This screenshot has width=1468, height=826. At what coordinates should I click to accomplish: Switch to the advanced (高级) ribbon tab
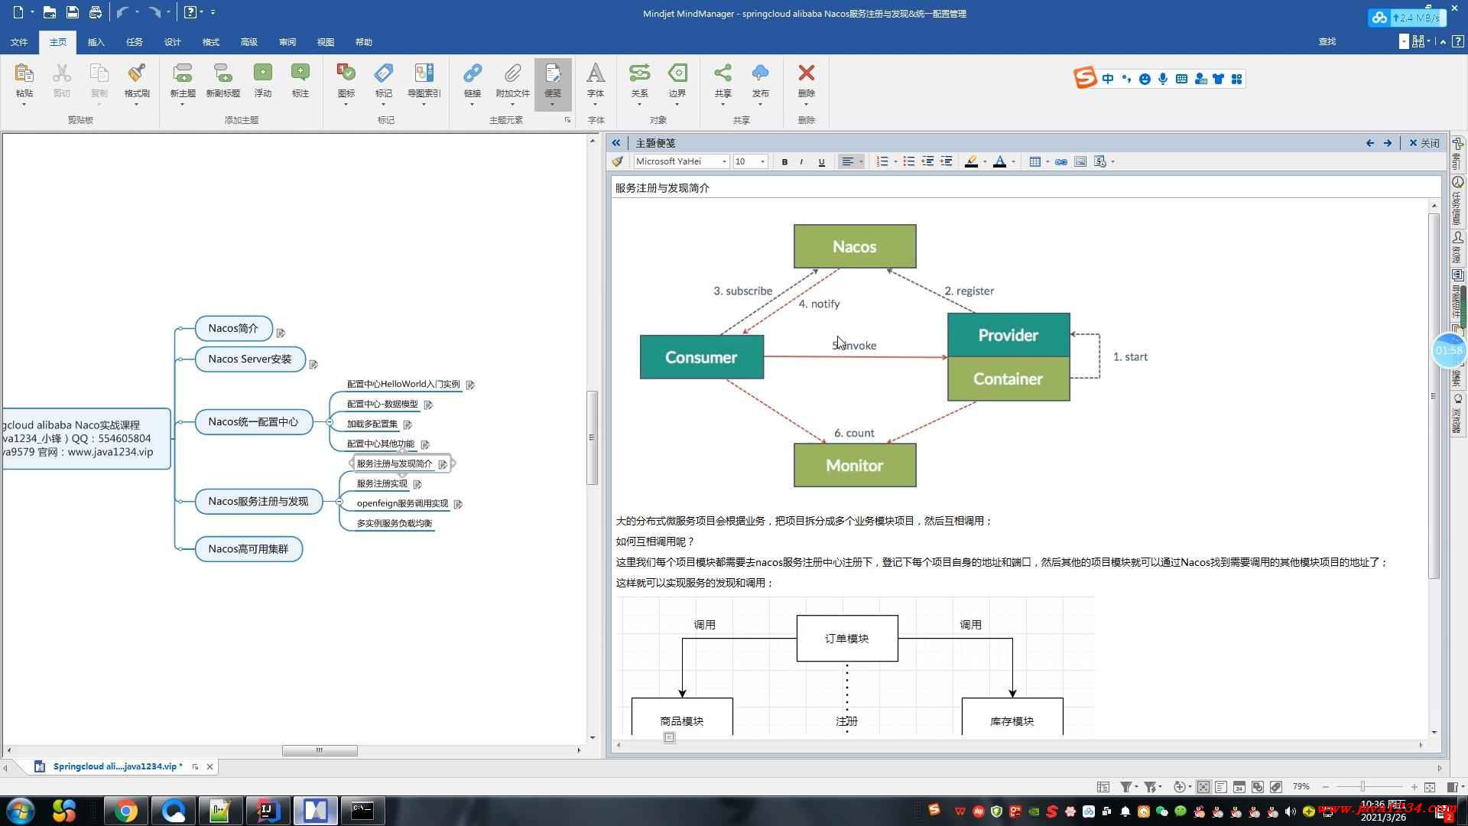coord(248,42)
